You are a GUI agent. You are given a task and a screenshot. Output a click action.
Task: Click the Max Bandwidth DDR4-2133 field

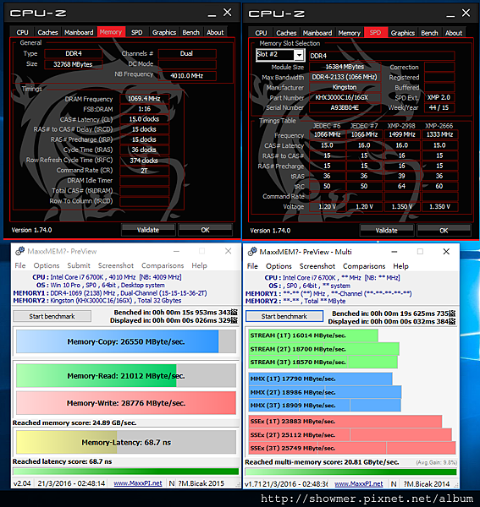345,77
